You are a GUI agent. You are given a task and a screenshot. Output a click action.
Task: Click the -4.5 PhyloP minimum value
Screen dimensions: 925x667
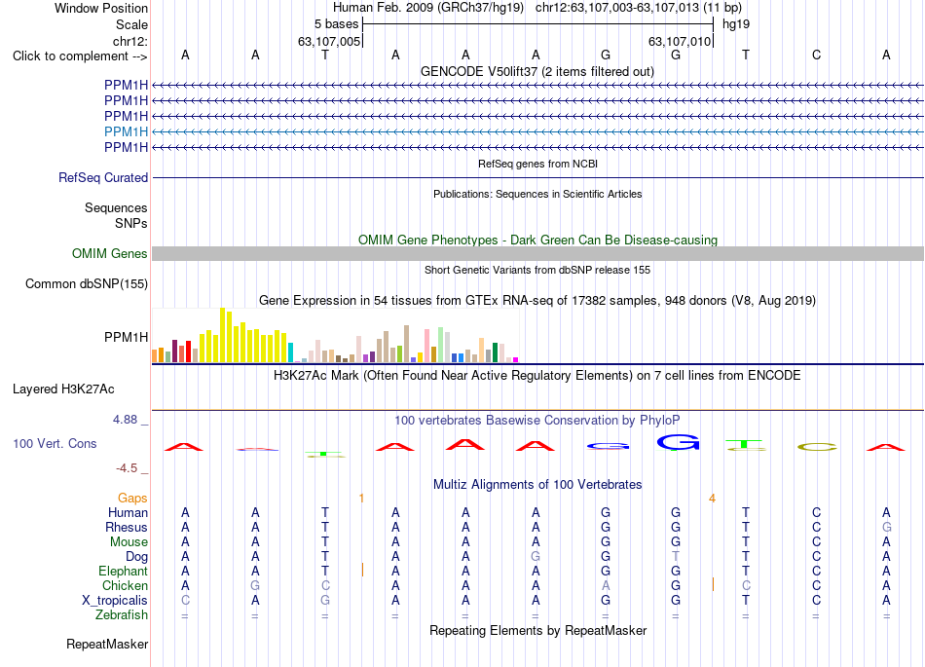tap(127, 468)
